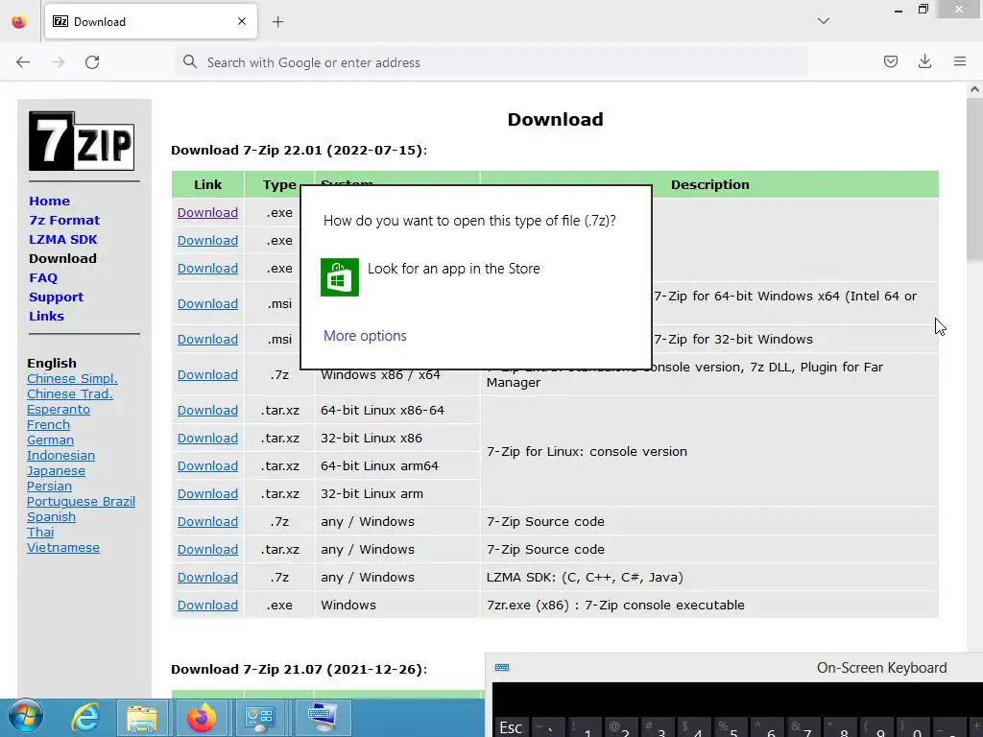
Task: Open the LZMA SDK sidebar link
Action: pos(62,239)
